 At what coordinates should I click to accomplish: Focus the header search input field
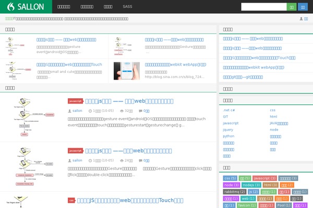263,7
